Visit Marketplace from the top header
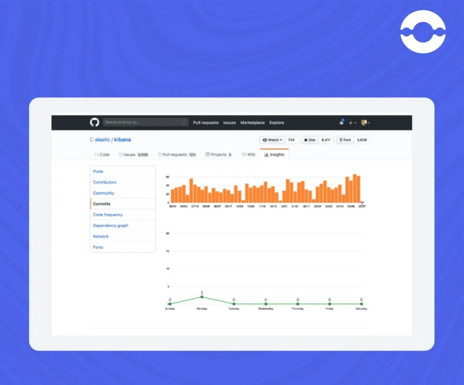Image resolution: width=464 pixels, height=385 pixels. pos(252,122)
